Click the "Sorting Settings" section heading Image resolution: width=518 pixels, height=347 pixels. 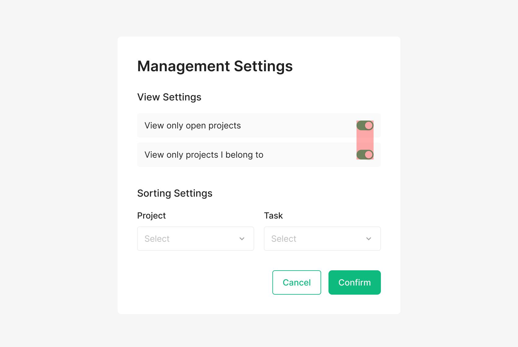point(175,193)
